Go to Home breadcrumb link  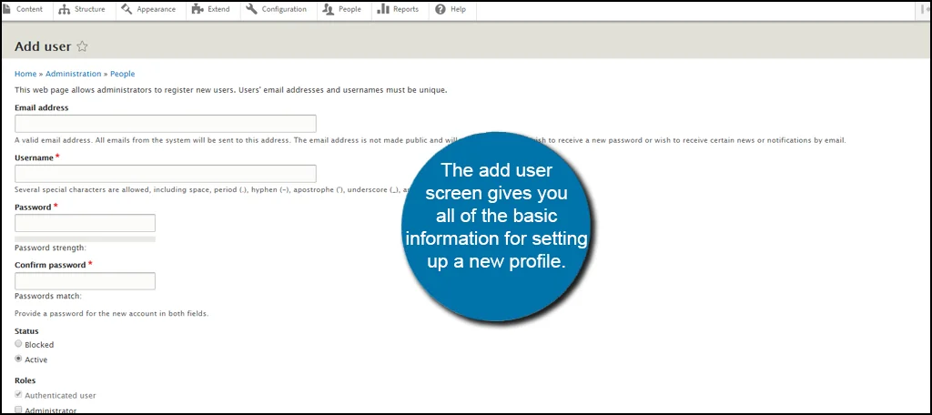(25, 74)
